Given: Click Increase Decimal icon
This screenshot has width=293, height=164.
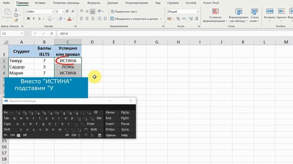Looking at the screenshot, I should pos(191,19).
